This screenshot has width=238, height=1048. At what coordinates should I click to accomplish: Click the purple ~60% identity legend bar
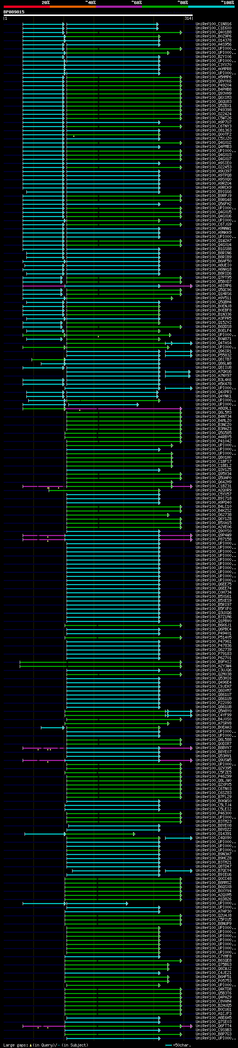119,7
